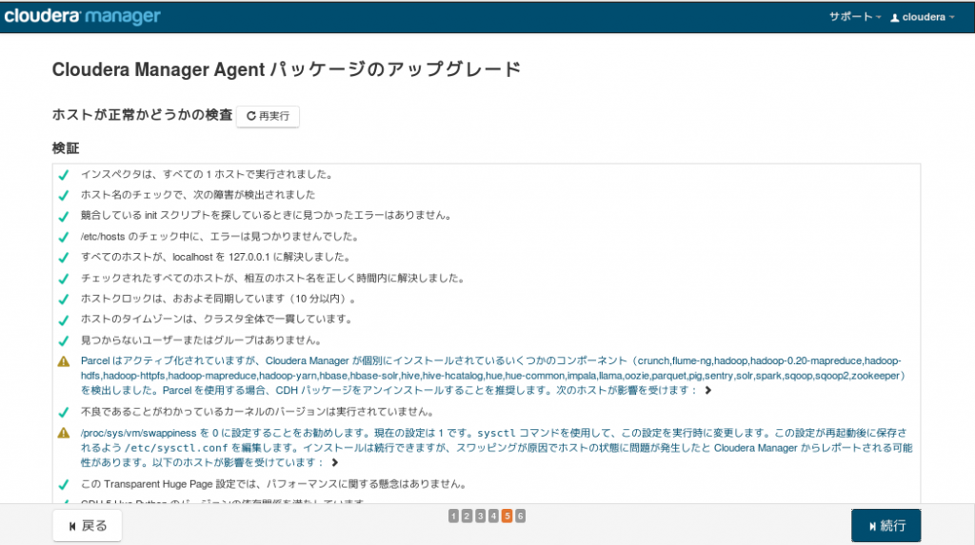This screenshot has width=975, height=545.
Task: Click text about 競合している init スクリプト
Action: [268, 215]
